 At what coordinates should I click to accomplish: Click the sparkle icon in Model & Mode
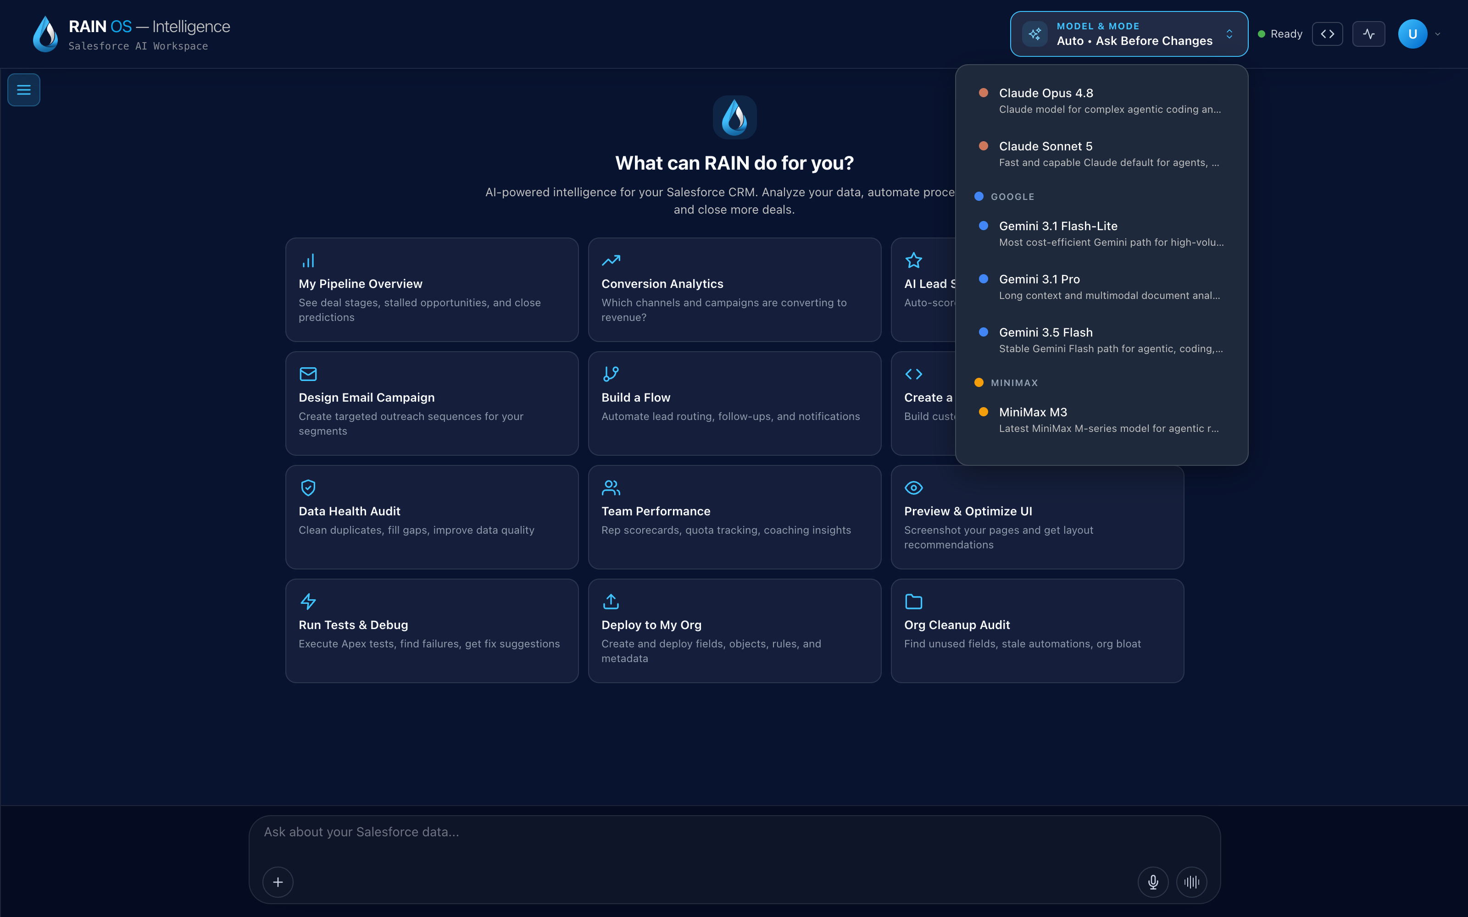[x=1035, y=34]
